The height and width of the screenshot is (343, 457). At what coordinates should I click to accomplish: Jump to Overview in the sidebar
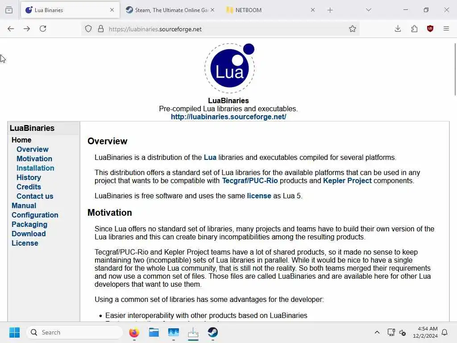32,149
